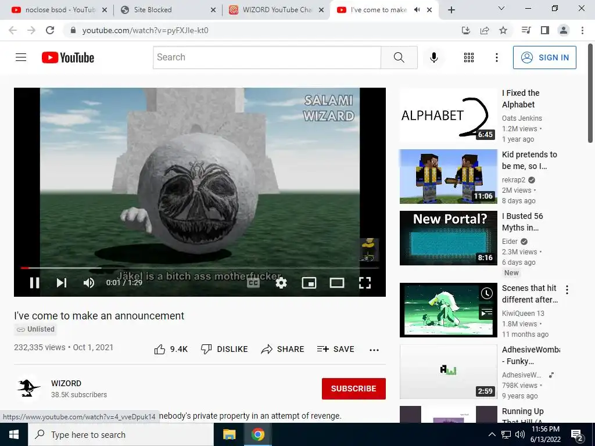Mute the video volume
The image size is (595, 446).
coord(89,283)
